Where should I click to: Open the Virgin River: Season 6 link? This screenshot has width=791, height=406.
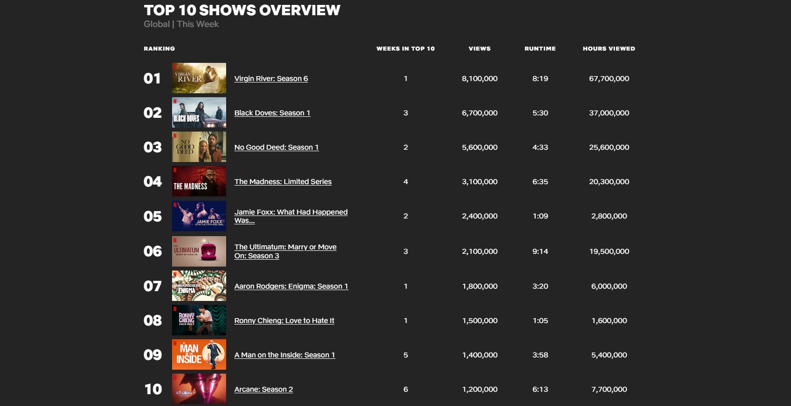[271, 79]
